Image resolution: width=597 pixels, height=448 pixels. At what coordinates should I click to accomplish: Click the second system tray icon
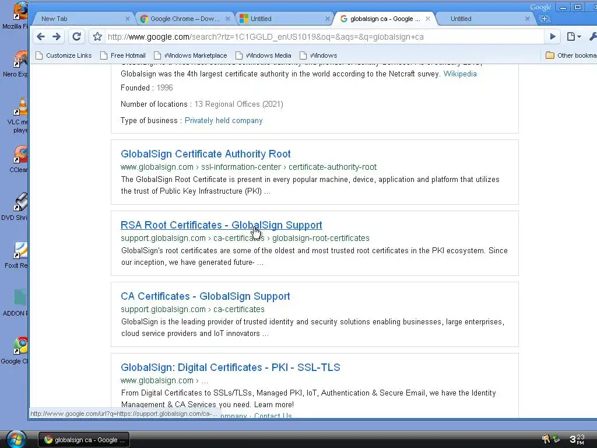tap(556, 439)
